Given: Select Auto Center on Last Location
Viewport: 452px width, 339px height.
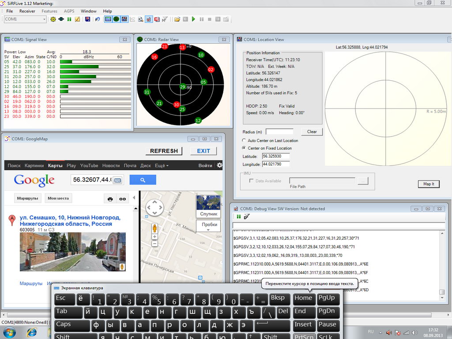Looking at the screenshot, I should pos(244,140).
